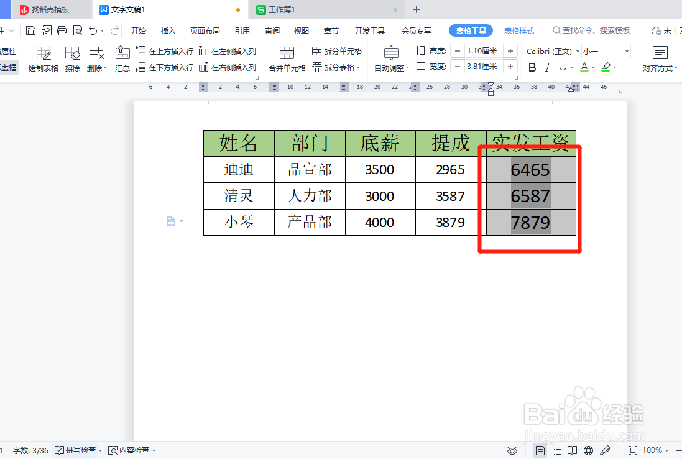Apply the font color A button
Viewport: 682px width, 459px height.
pyautogui.click(x=584, y=67)
